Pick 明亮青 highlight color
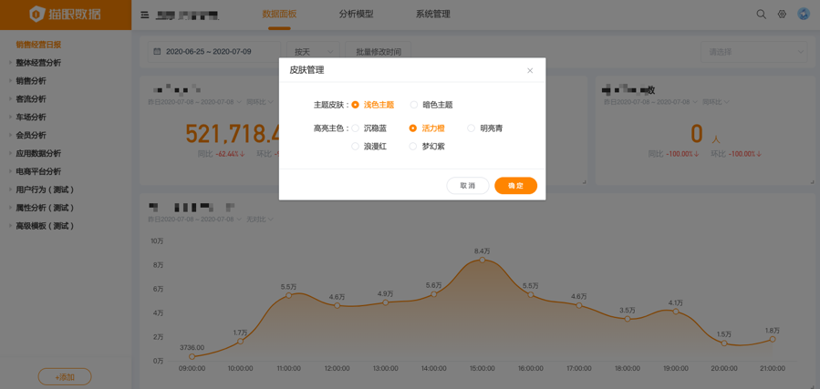Screen dimensions: 820x389 pos(472,128)
